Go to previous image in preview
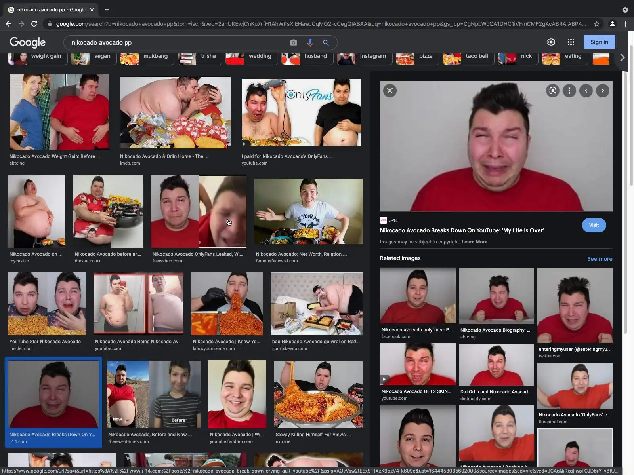The image size is (634, 475). (x=586, y=91)
